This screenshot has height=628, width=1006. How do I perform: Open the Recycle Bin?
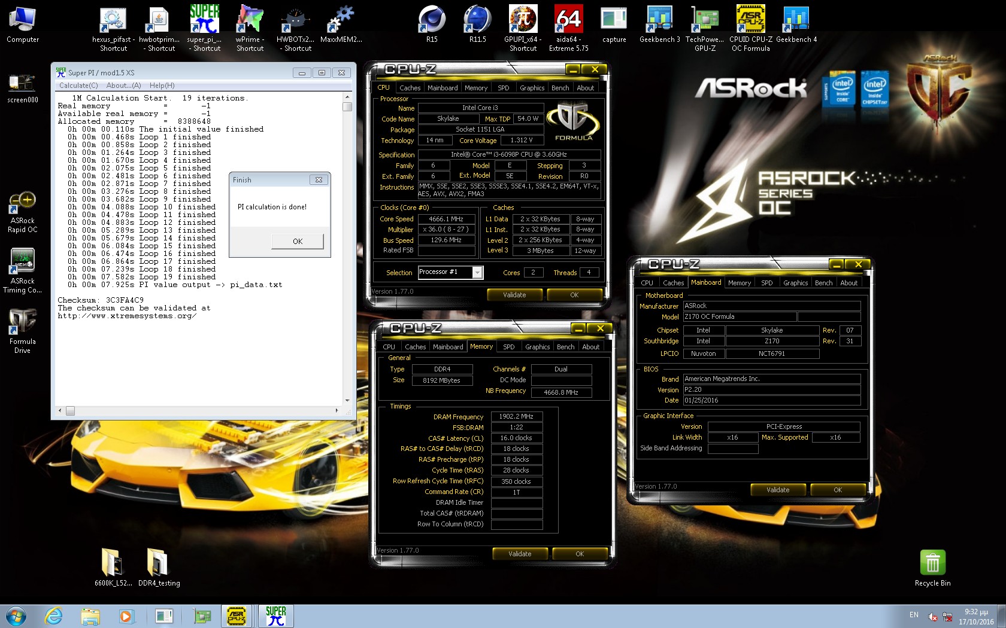coord(932,568)
